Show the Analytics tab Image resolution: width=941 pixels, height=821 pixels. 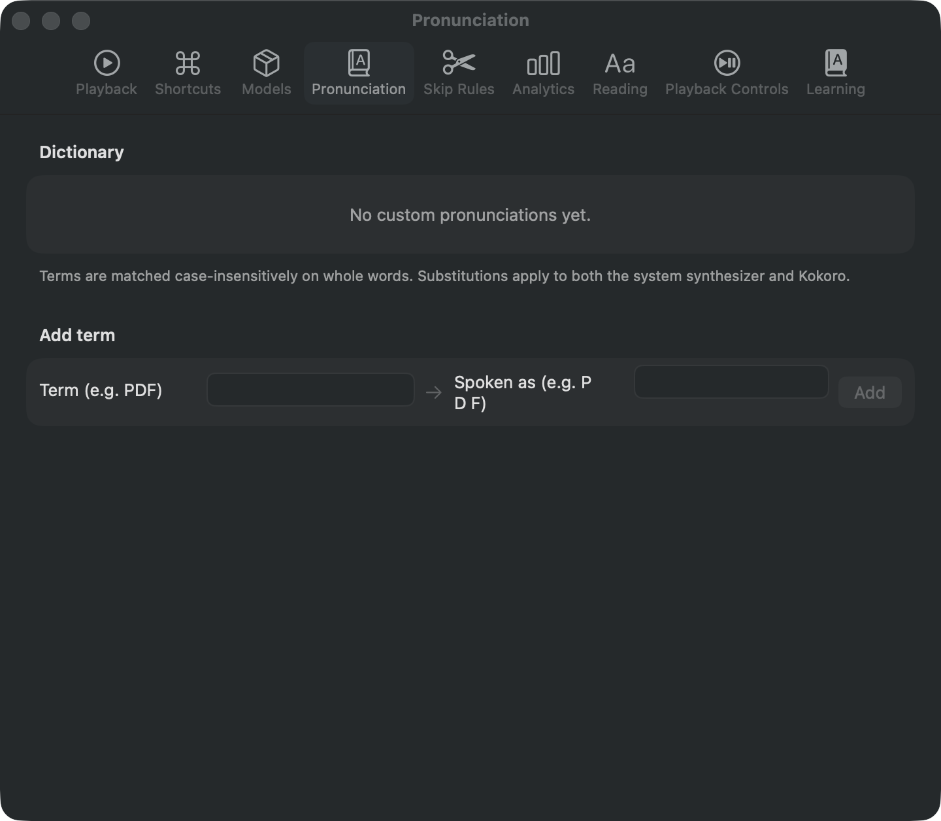tap(544, 73)
